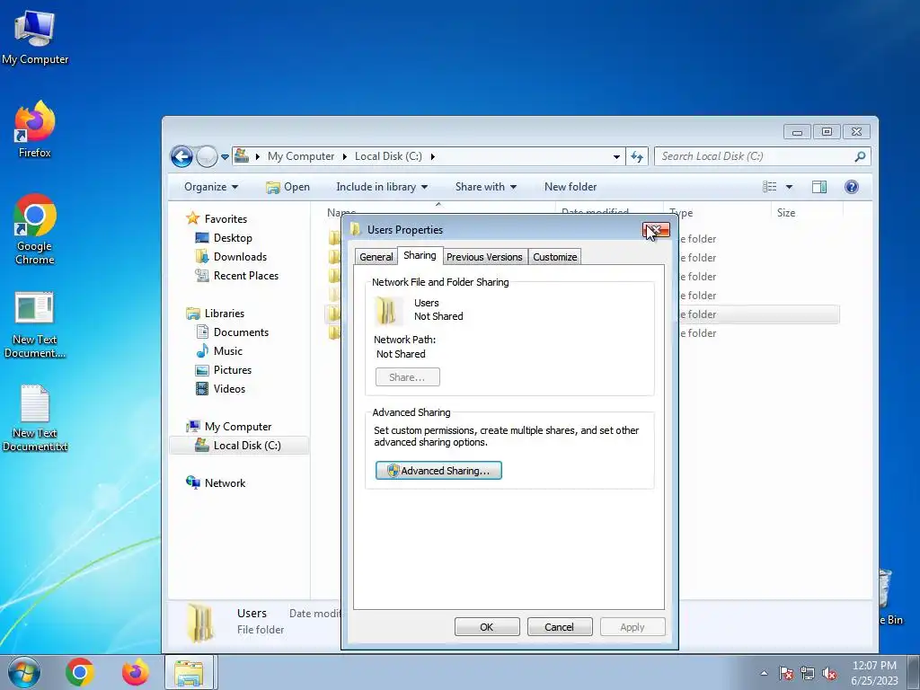Viewport: 920px width, 690px height.
Task: Click Local Disk (C:) in address breadcrumb
Action: (388, 156)
